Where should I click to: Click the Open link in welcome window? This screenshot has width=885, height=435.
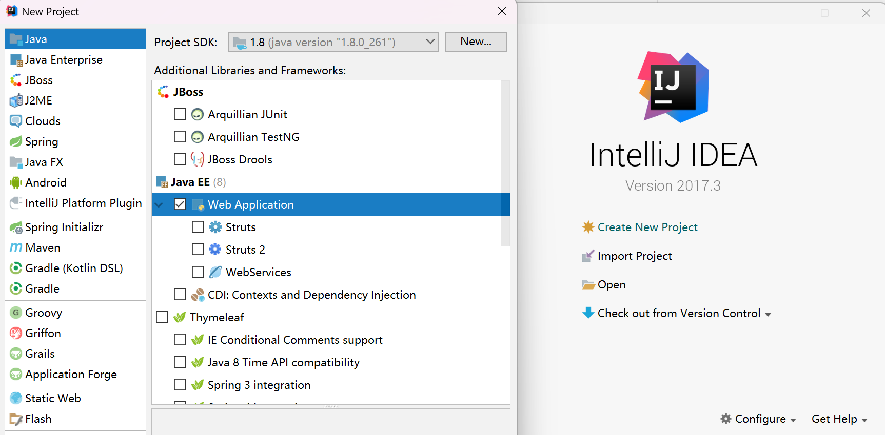[x=612, y=284]
